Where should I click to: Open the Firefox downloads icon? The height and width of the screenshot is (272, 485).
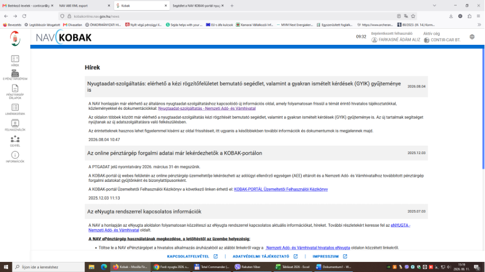point(451,16)
